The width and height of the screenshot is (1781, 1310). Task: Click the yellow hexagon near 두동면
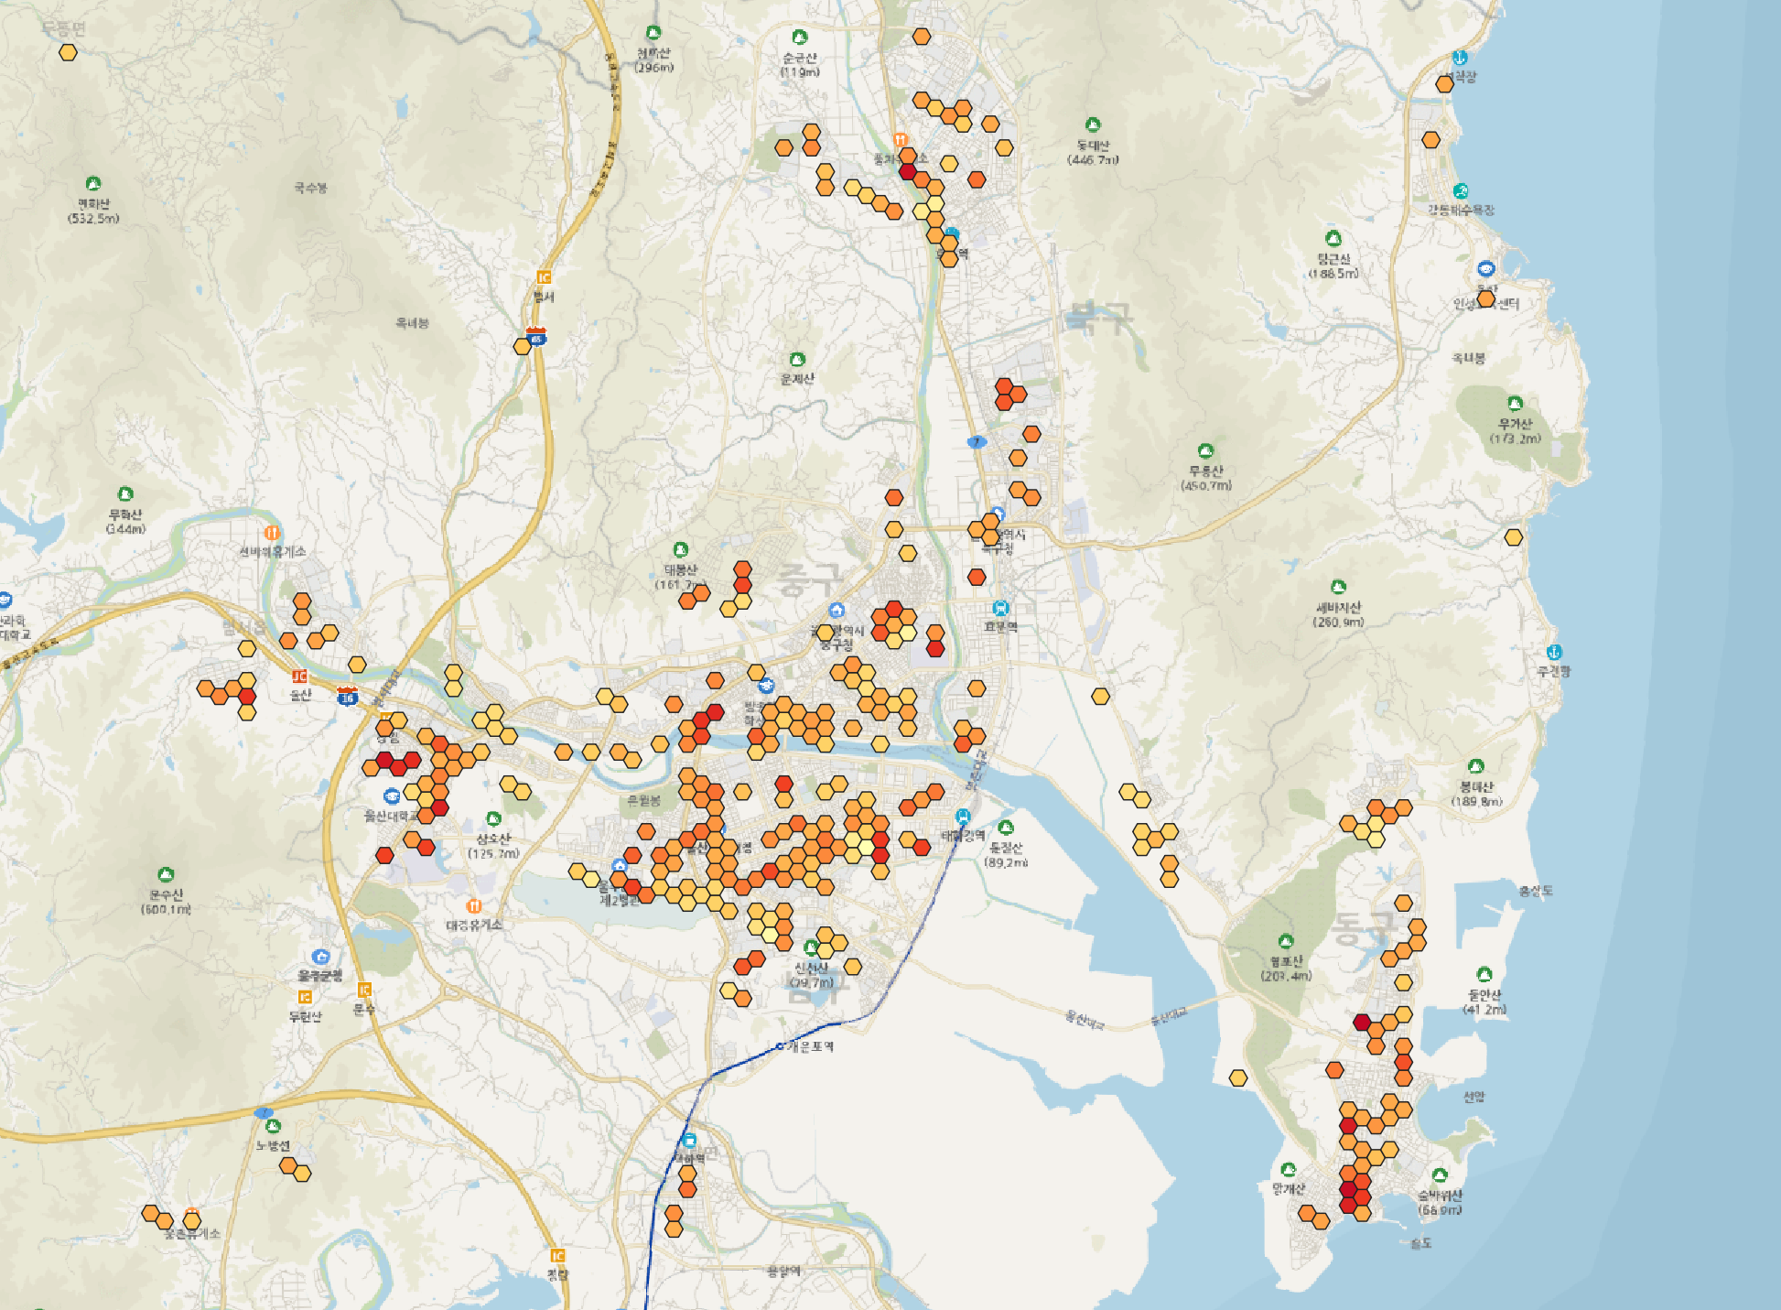pyautogui.click(x=68, y=52)
